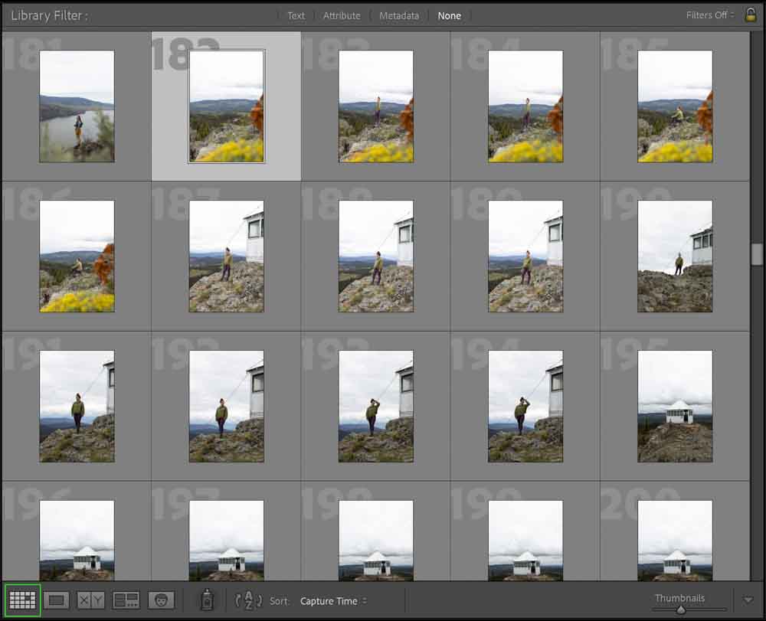Select the Text filter tab
The height and width of the screenshot is (621, 766).
pos(296,15)
